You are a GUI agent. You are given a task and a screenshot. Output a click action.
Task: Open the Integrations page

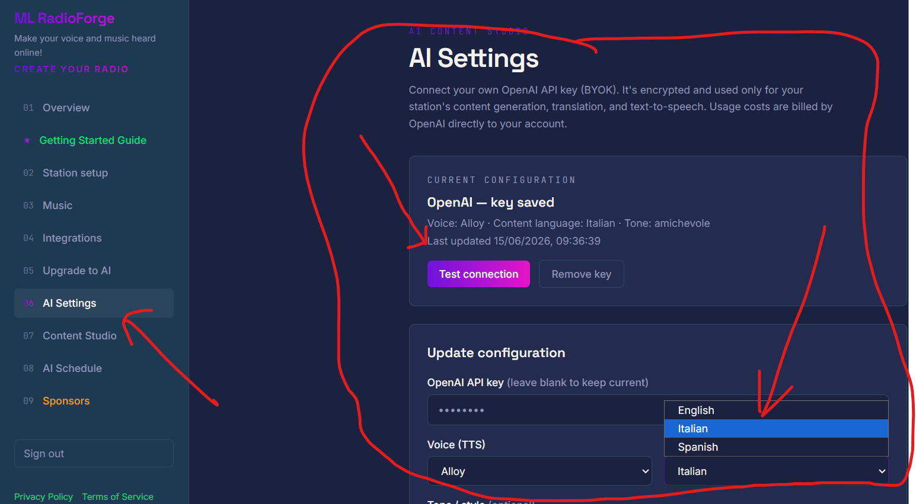click(x=94, y=238)
